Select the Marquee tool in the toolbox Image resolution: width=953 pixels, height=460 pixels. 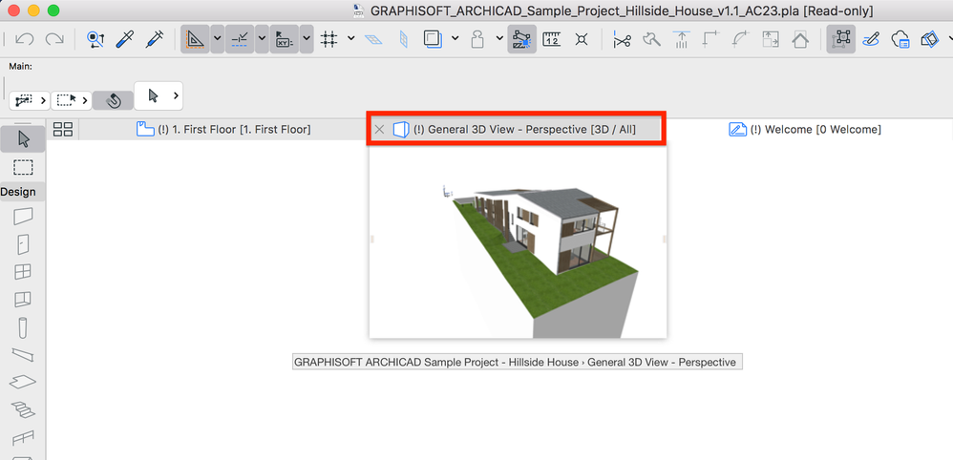coord(23,167)
